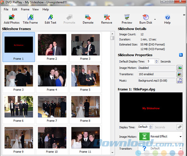Open Music settings note icon
Screen dimensions: 187x156
[x=180, y=81]
